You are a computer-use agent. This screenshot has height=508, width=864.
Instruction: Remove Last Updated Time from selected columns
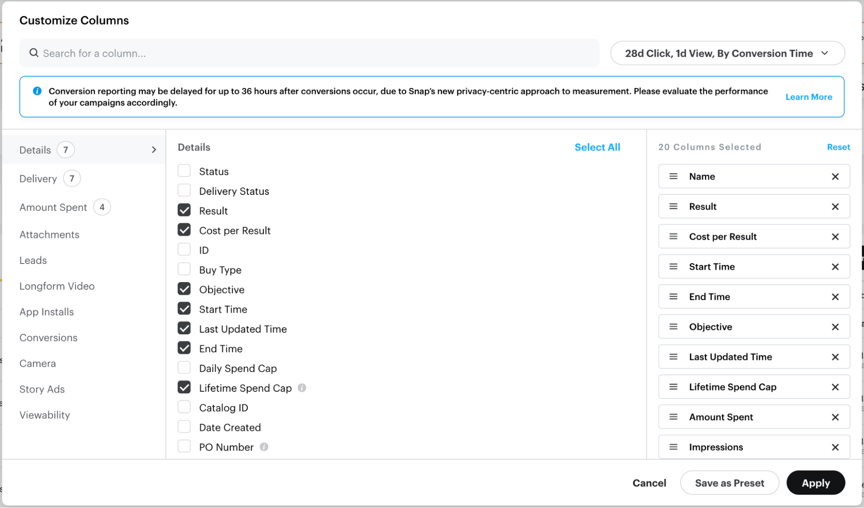pyautogui.click(x=835, y=357)
